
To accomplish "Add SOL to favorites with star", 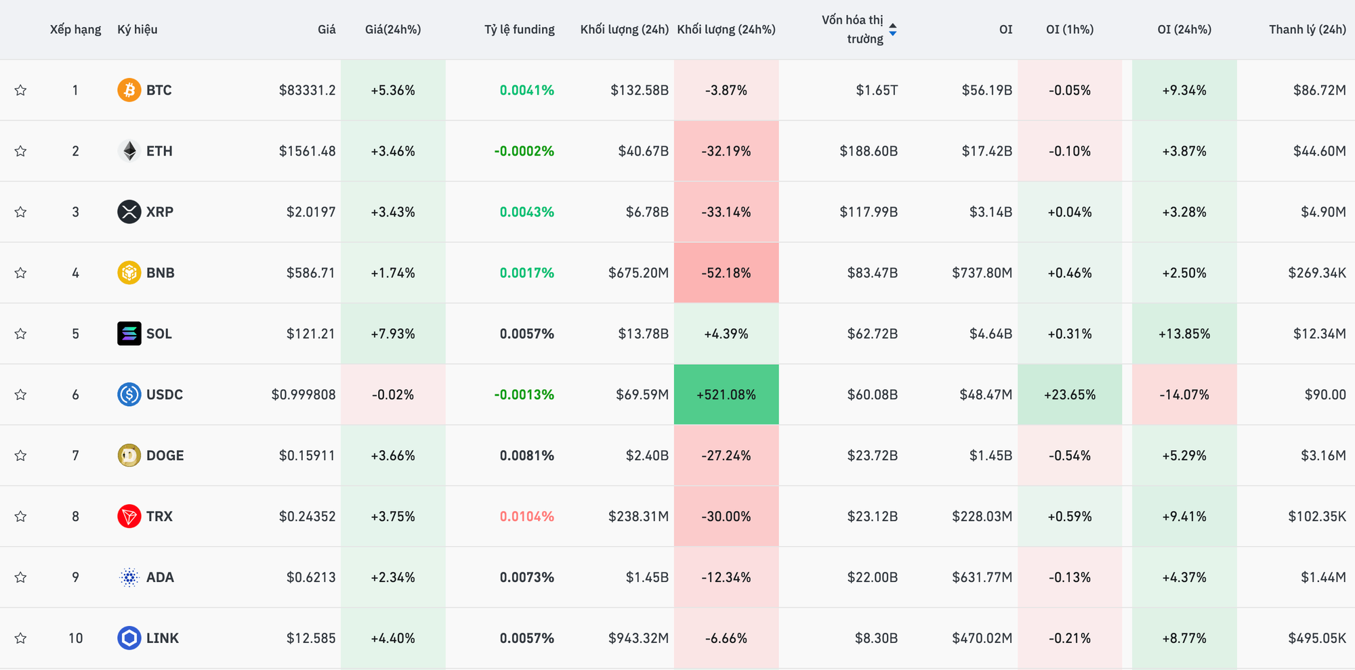I will (21, 334).
